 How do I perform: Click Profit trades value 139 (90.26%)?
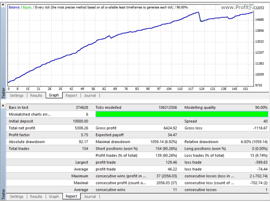tap(166, 155)
